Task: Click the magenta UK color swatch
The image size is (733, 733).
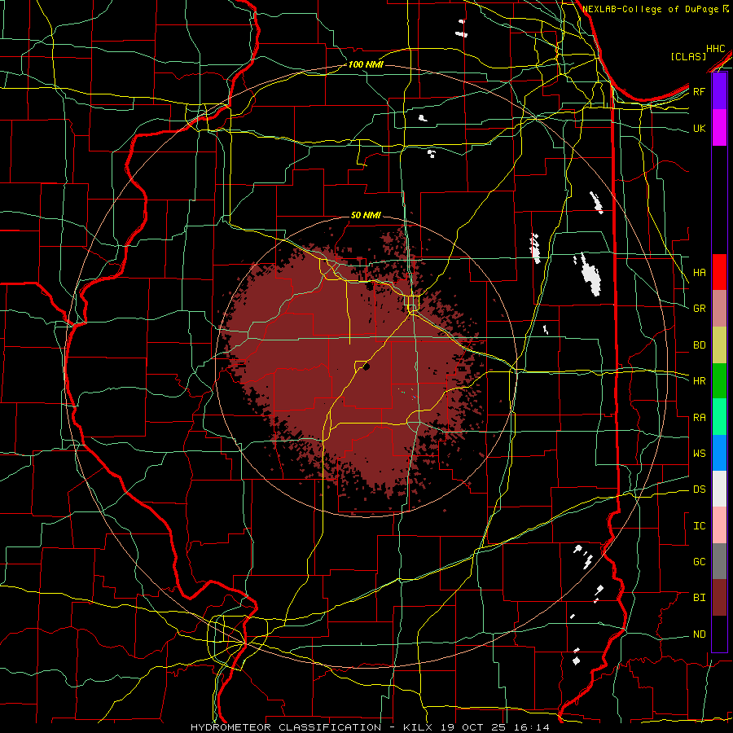Action: point(719,128)
